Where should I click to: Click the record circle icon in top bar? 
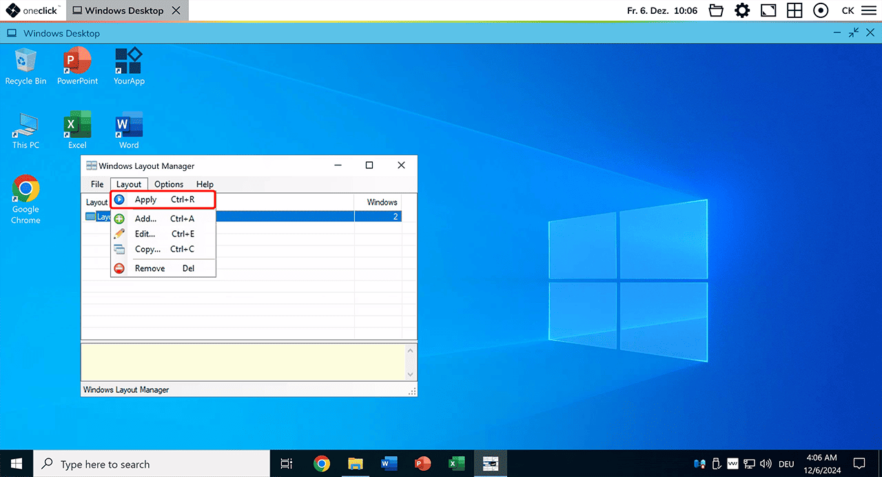point(821,10)
